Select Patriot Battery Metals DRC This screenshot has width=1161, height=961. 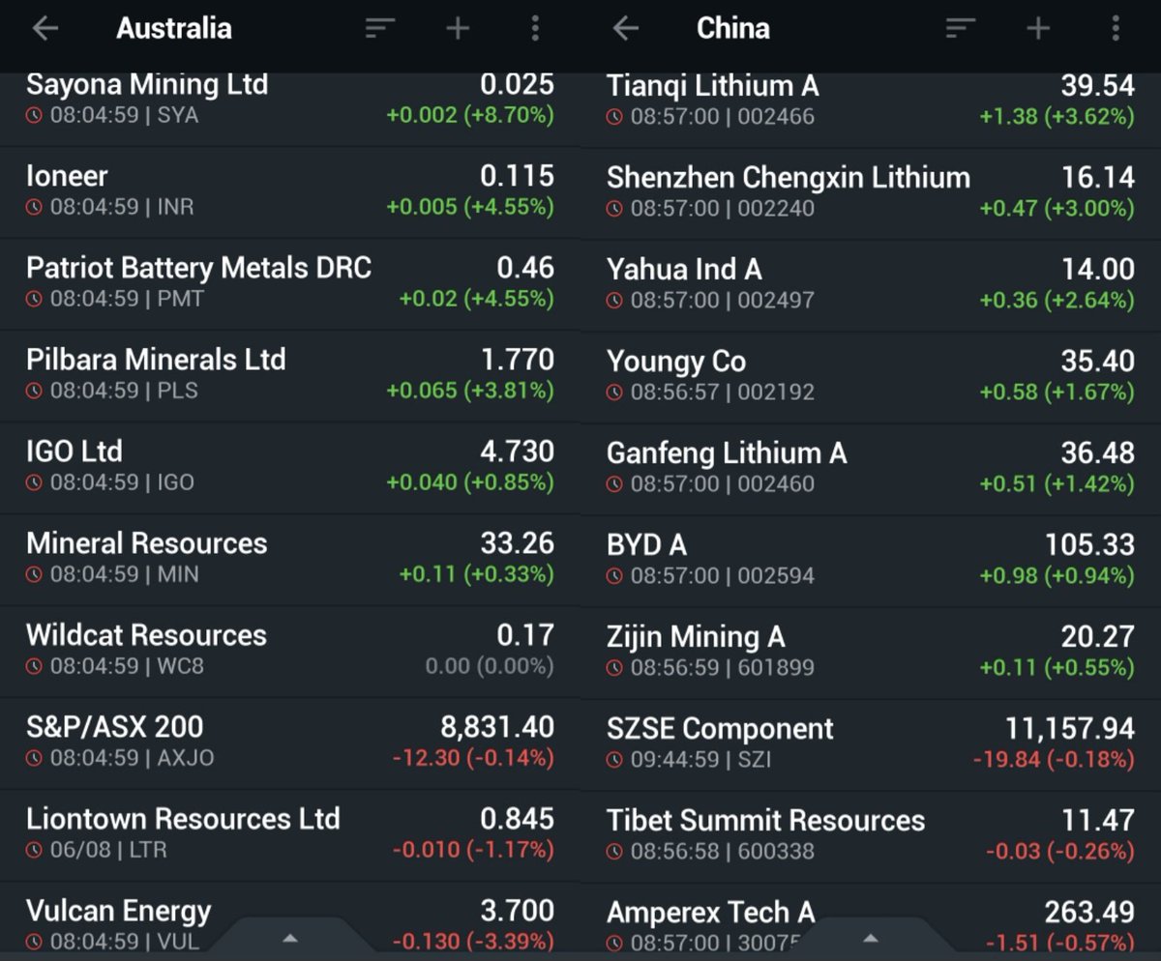(290, 284)
